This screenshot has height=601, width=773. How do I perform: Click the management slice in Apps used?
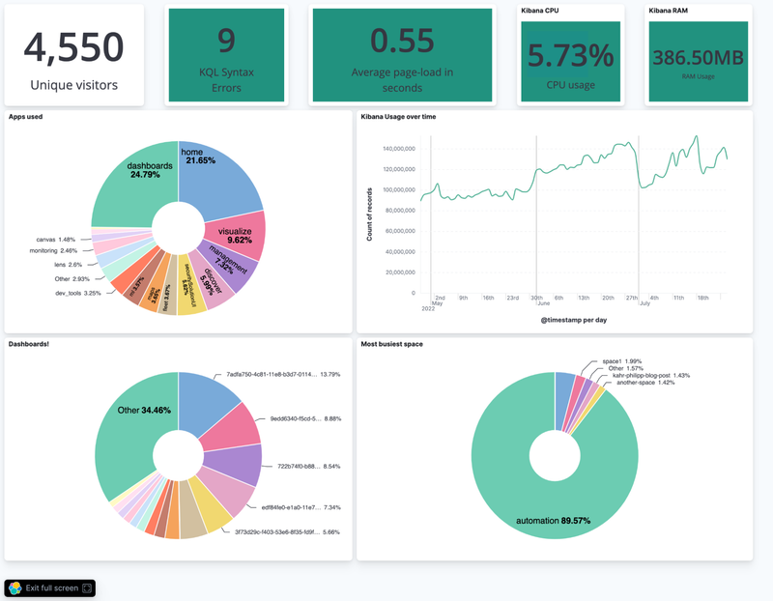pos(230,267)
